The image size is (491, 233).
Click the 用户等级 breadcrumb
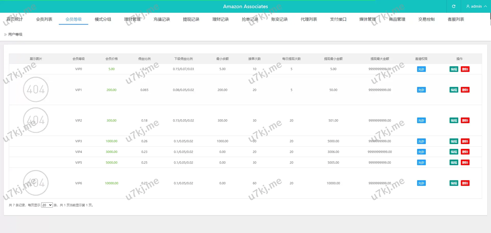[x=15, y=34]
